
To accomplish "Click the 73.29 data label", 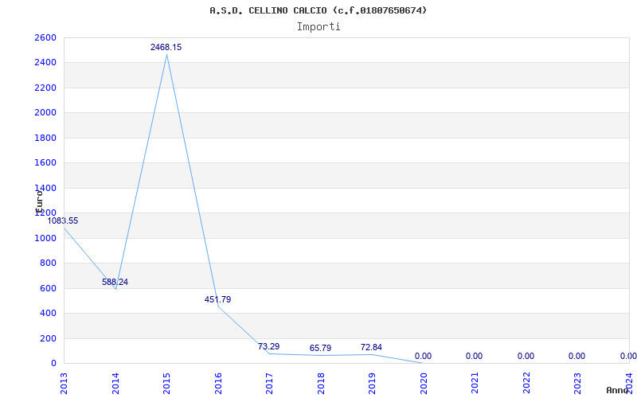I will tap(268, 346).
